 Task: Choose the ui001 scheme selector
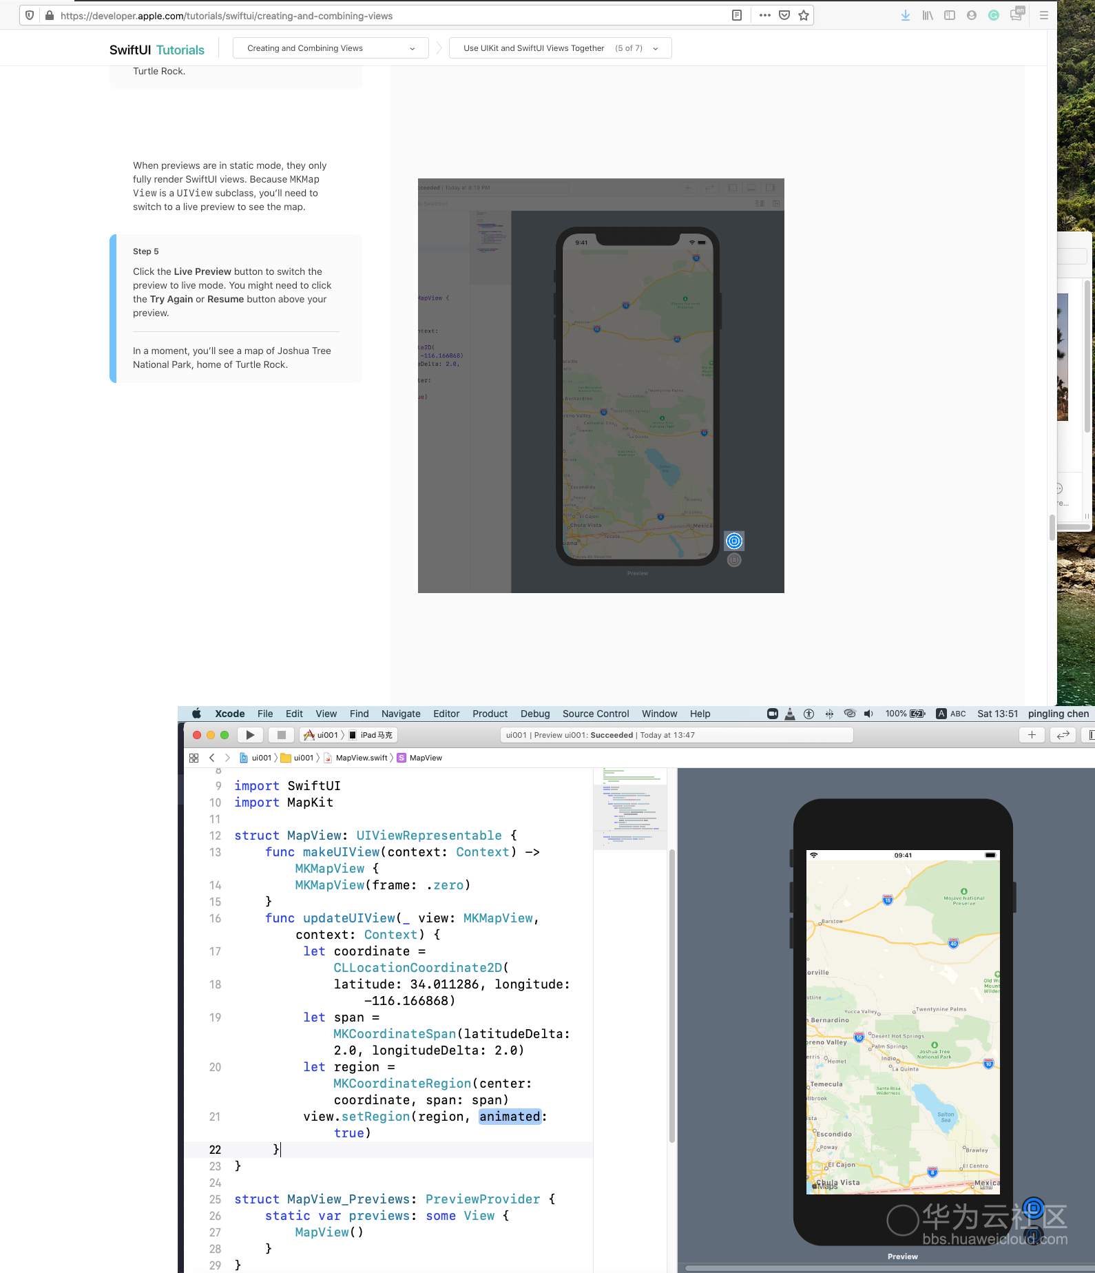[x=321, y=735]
